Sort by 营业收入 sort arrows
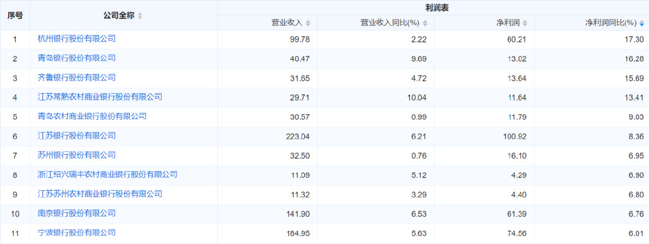Screen dimensions: 649x244 click(307, 23)
